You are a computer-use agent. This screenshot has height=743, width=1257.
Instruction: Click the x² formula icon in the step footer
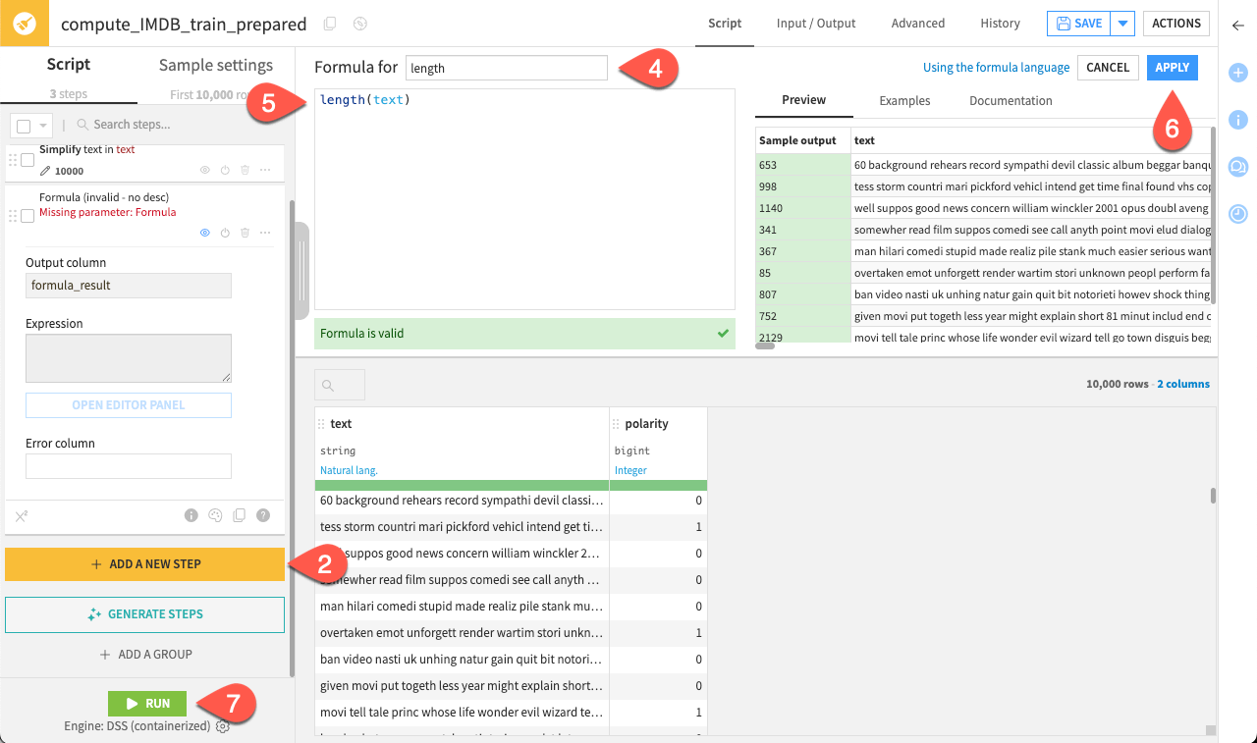tap(21, 515)
